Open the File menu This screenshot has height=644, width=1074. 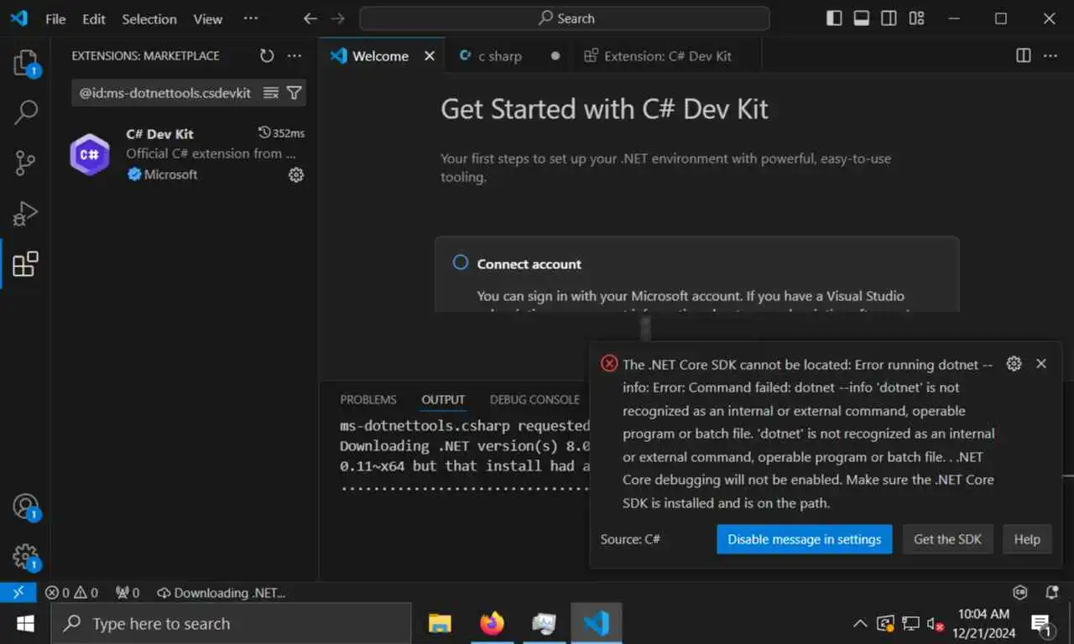pos(55,18)
